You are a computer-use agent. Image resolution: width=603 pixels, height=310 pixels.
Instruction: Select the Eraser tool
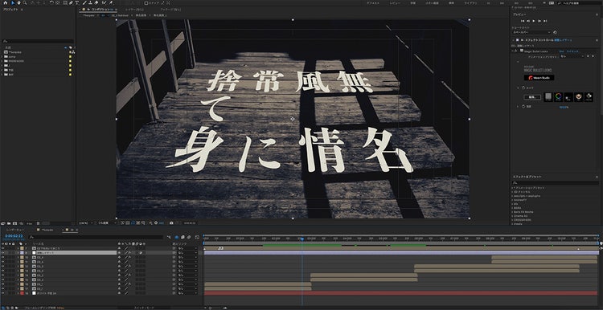(x=97, y=2)
